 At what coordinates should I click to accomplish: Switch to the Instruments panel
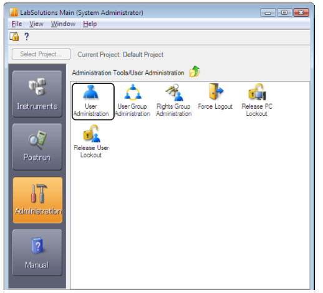(x=37, y=94)
